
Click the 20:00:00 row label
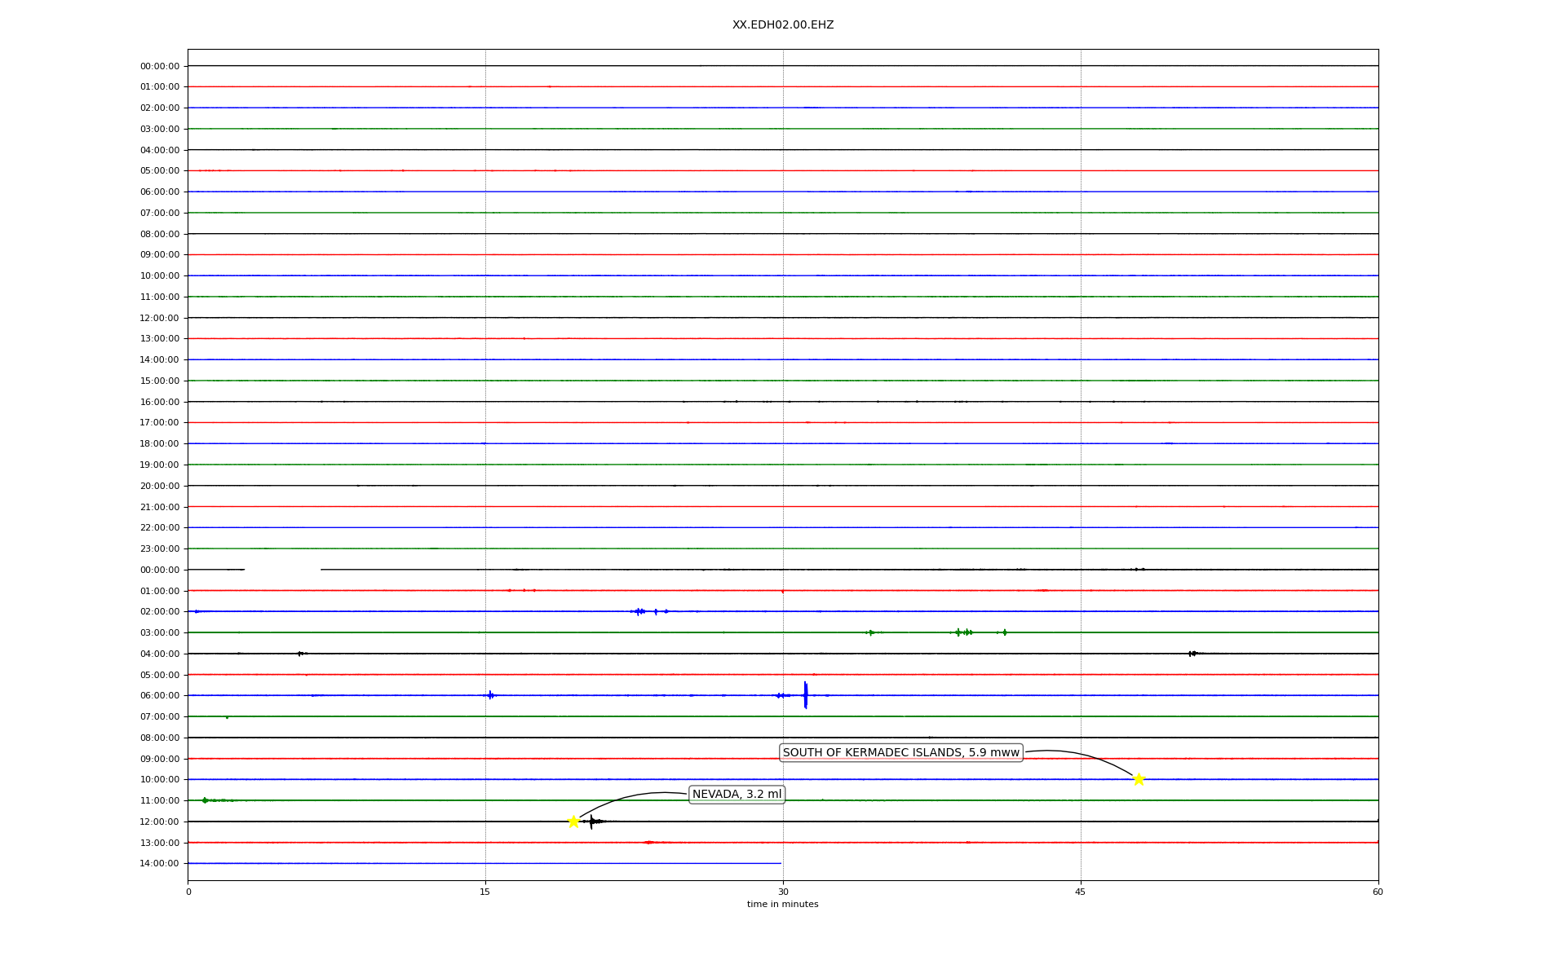[160, 486]
